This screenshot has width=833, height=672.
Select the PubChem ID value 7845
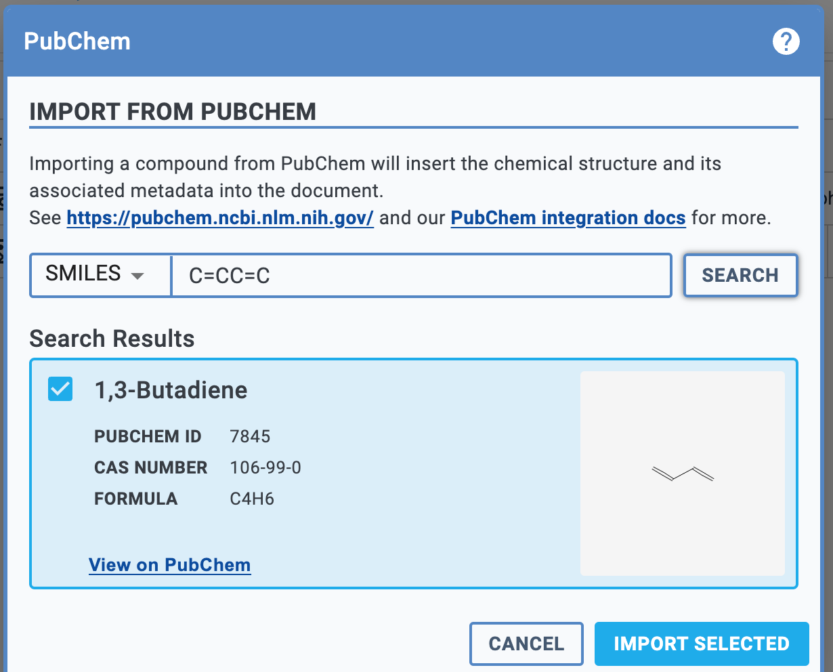coord(250,436)
